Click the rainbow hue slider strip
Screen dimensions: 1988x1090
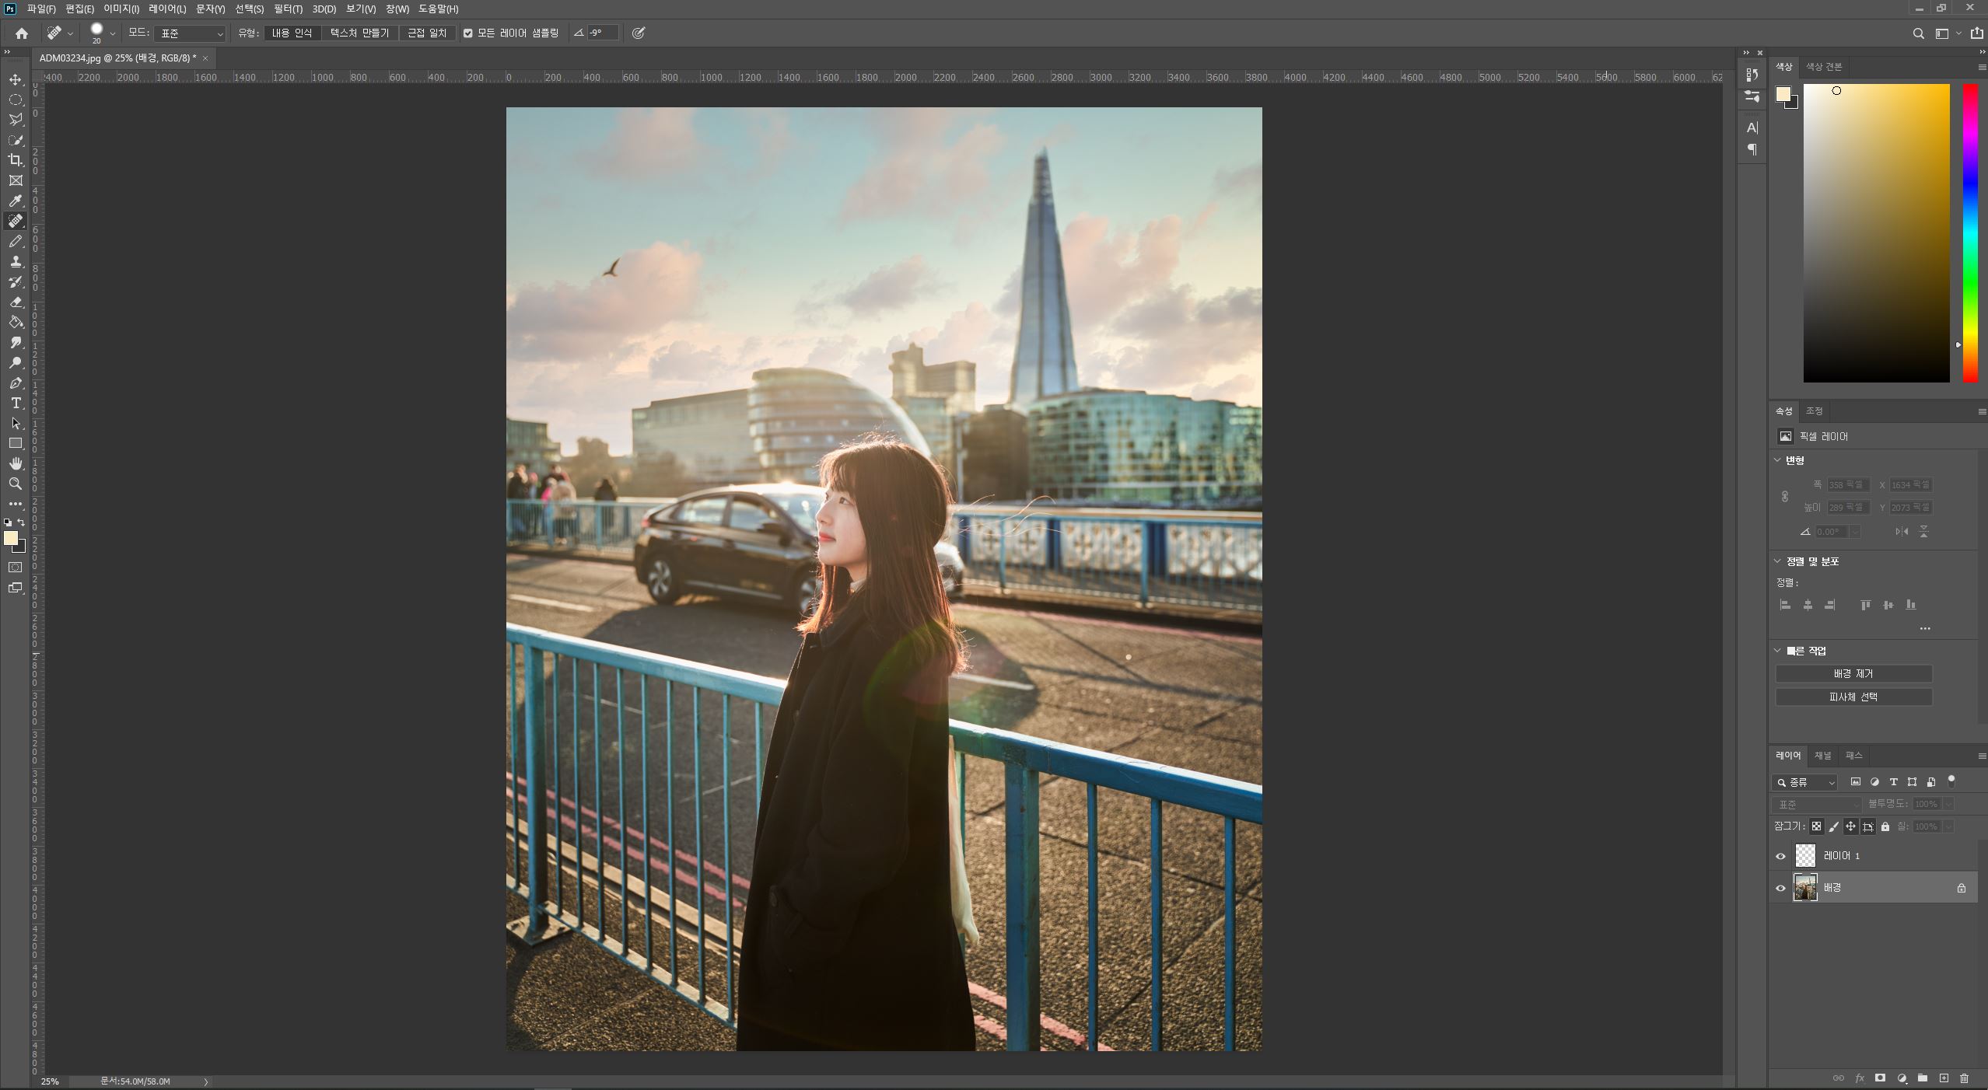[x=1970, y=233]
